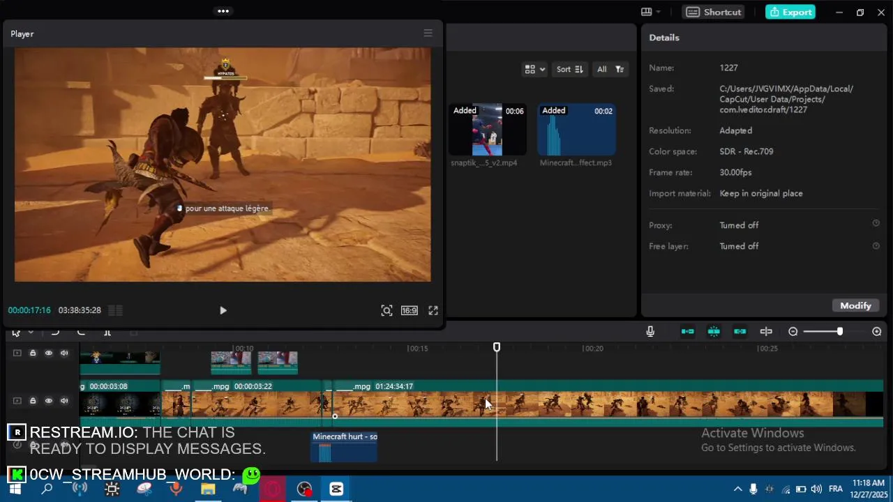Click the info icon beside Free layer
893x502 pixels.
tap(876, 245)
